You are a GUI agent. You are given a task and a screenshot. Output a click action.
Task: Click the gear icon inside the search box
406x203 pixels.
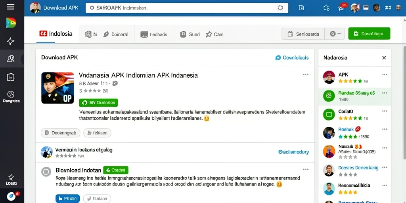click(x=280, y=8)
